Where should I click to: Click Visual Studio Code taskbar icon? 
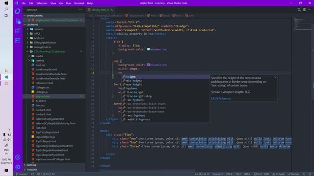(x=6, y=77)
